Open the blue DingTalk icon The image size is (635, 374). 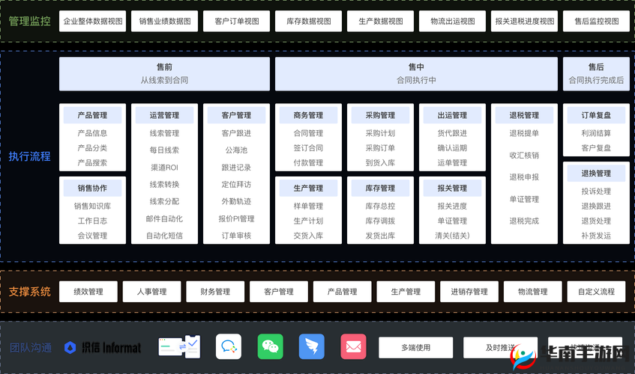[x=311, y=346]
